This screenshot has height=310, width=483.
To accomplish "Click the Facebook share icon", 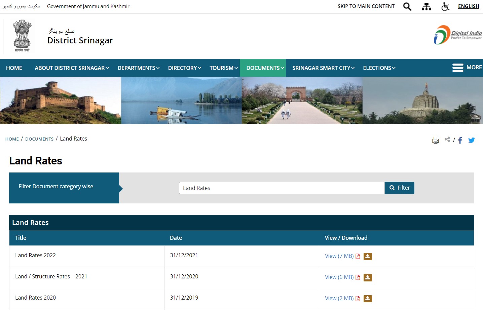I will [460, 140].
